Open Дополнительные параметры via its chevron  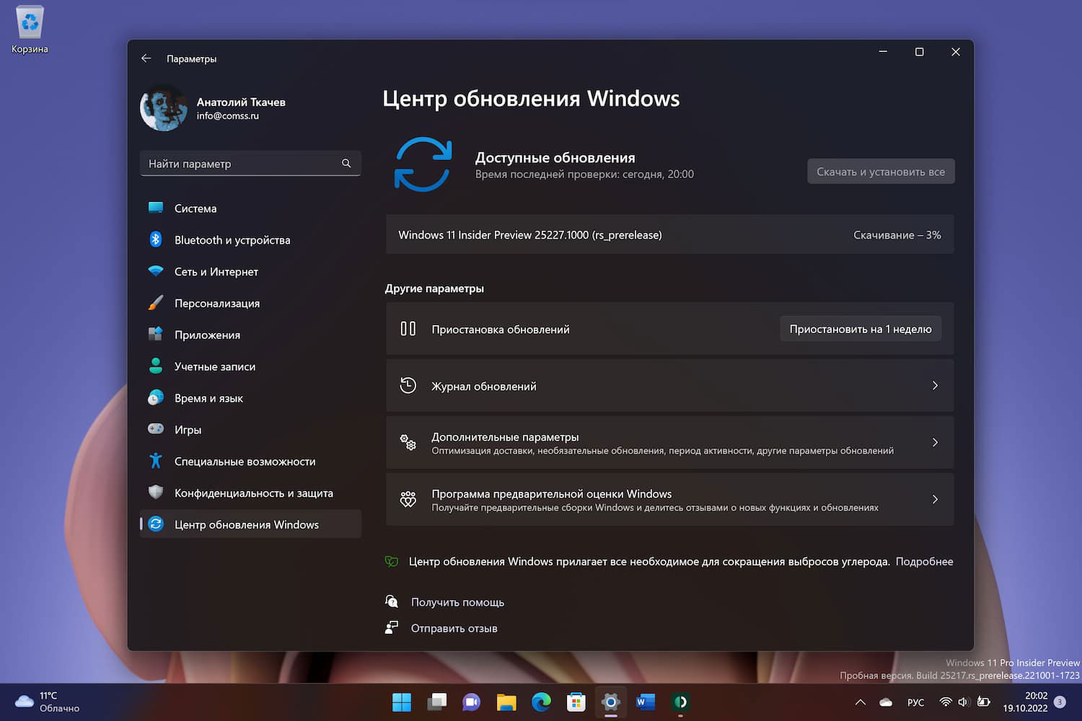point(935,442)
